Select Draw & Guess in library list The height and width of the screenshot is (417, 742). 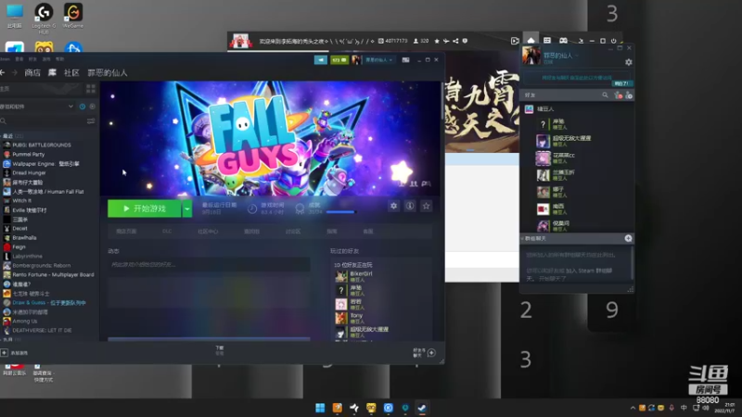pyautogui.click(x=49, y=303)
